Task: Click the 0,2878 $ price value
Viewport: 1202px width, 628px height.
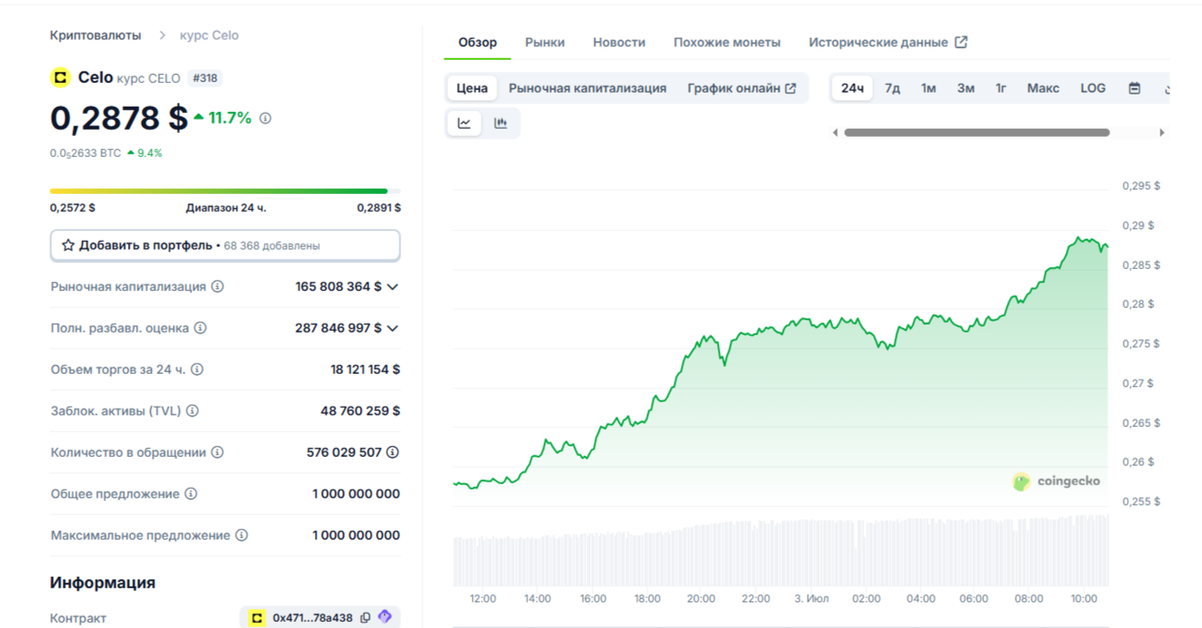Action: coord(119,117)
